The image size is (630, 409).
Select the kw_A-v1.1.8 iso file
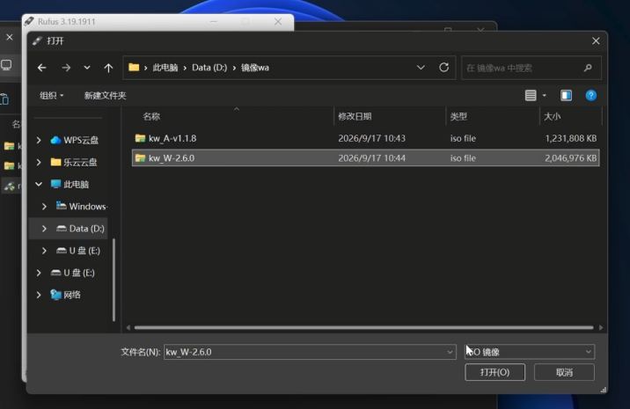tap(366, 138)
